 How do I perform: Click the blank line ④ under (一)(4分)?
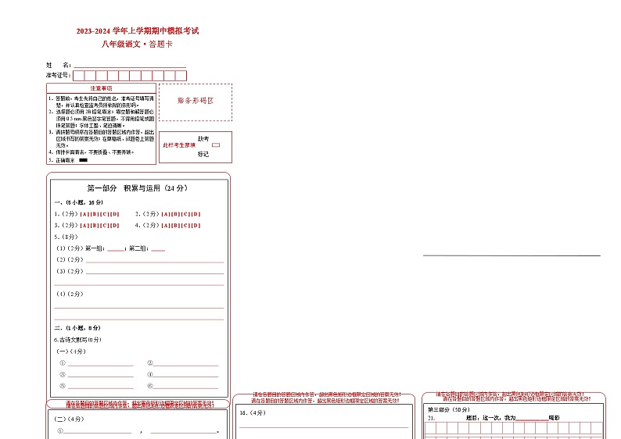pos(185,375)
